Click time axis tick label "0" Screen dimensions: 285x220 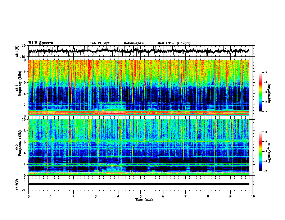[x=28, y=196]
